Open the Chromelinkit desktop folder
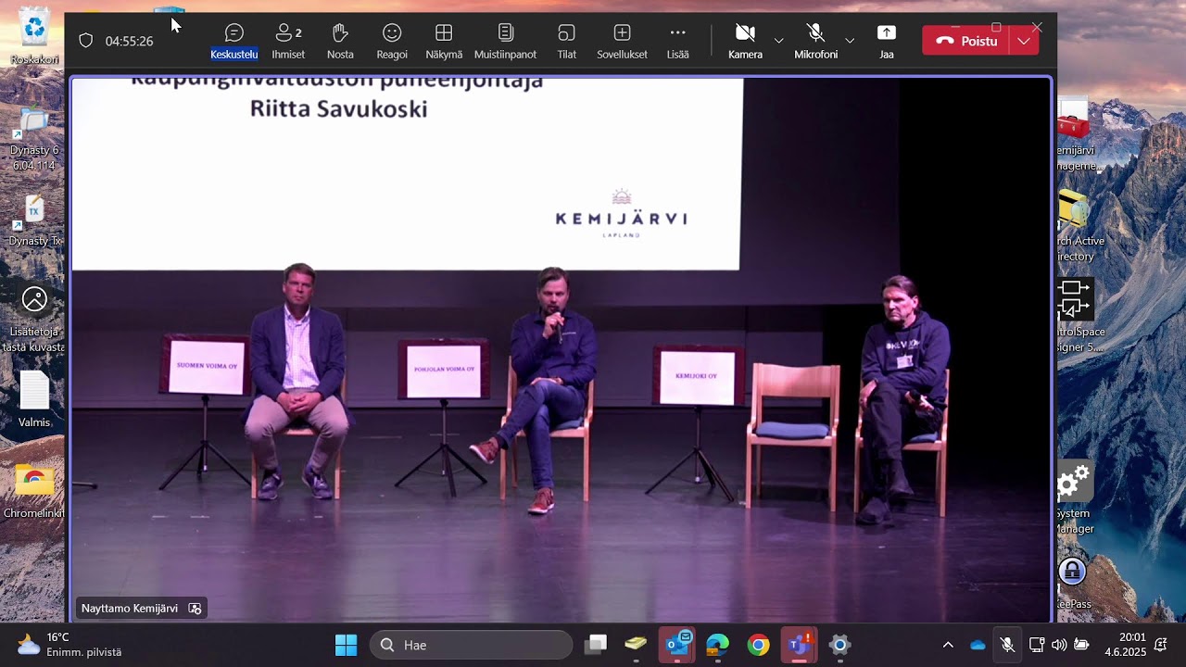1186x667 pixels. point(34,491)
